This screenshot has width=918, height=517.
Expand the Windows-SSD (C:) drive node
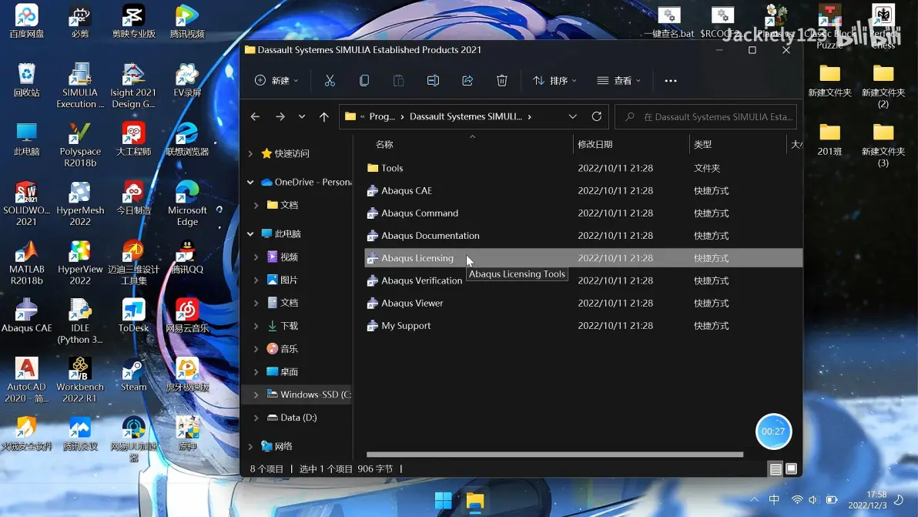click(x=256, y=394)
